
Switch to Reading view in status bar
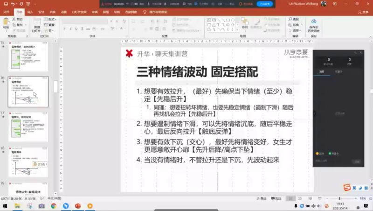[310, 198]
